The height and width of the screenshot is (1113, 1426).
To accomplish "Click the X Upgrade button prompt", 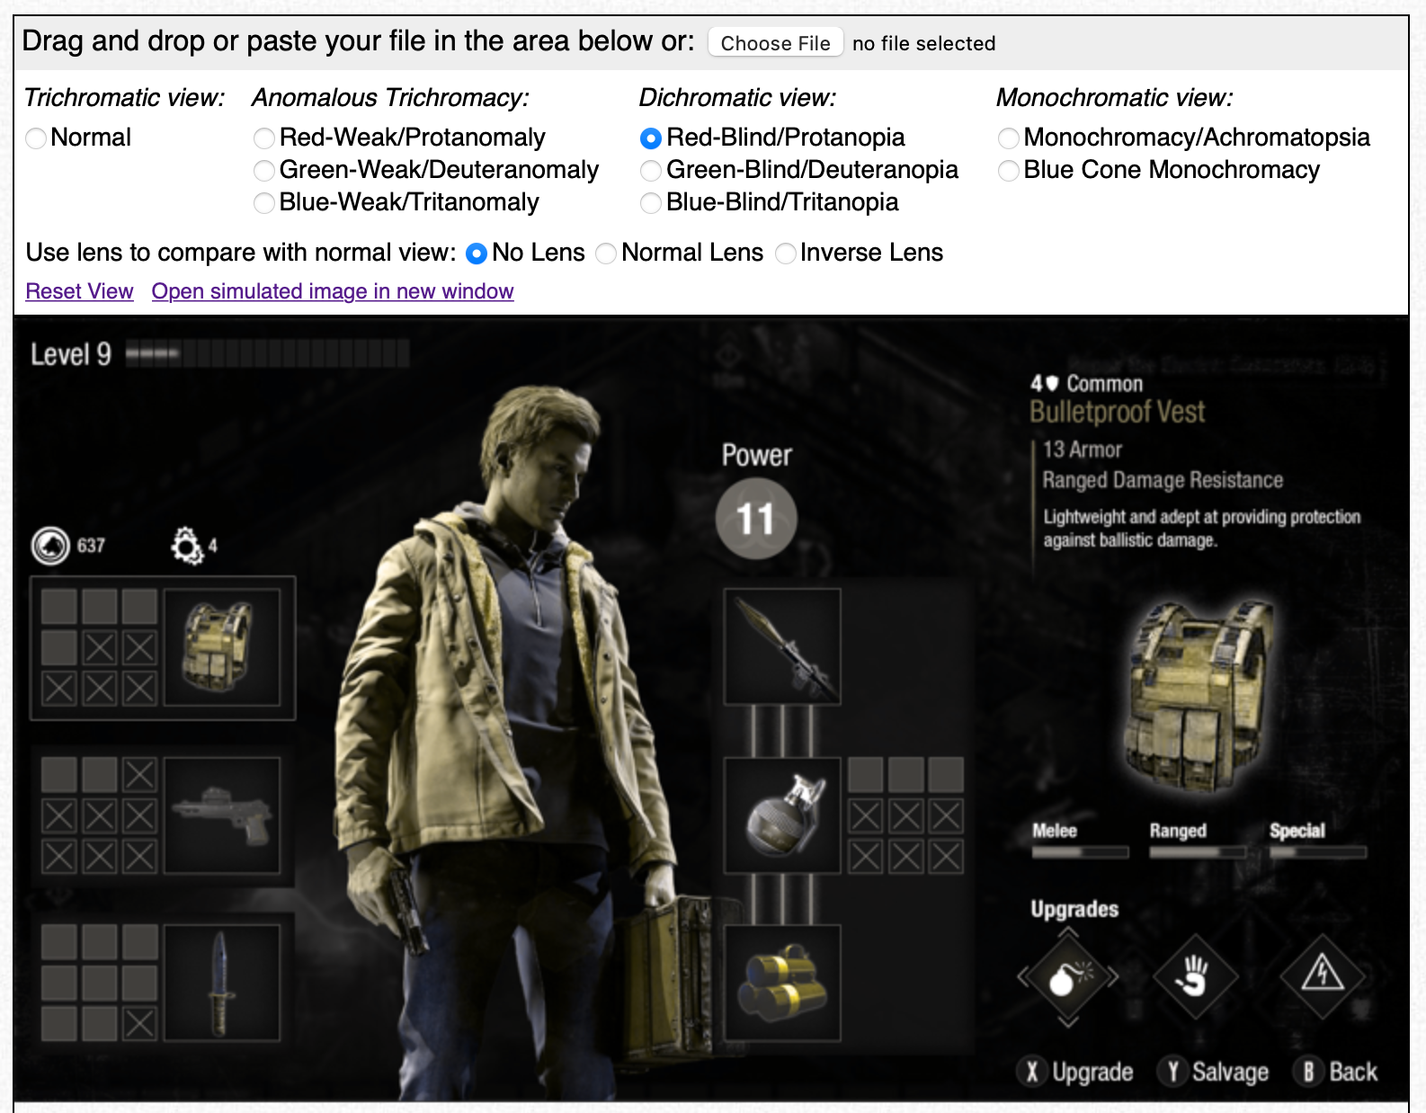I will pos(1076,1071).
